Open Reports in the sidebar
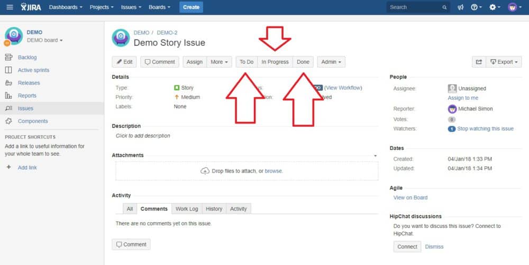 (x=27, y=96)
